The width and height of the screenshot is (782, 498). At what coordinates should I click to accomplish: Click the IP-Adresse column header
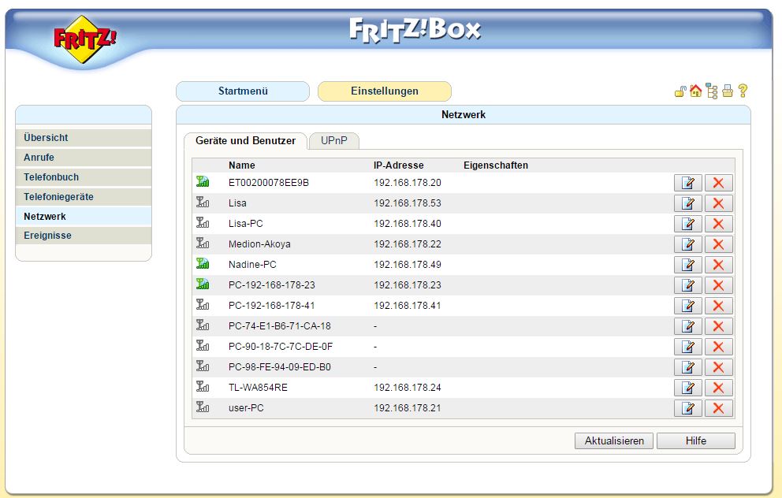pos(398,165)
